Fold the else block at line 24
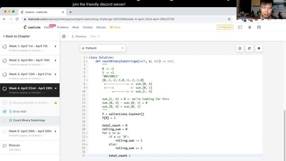 point(87,144)
